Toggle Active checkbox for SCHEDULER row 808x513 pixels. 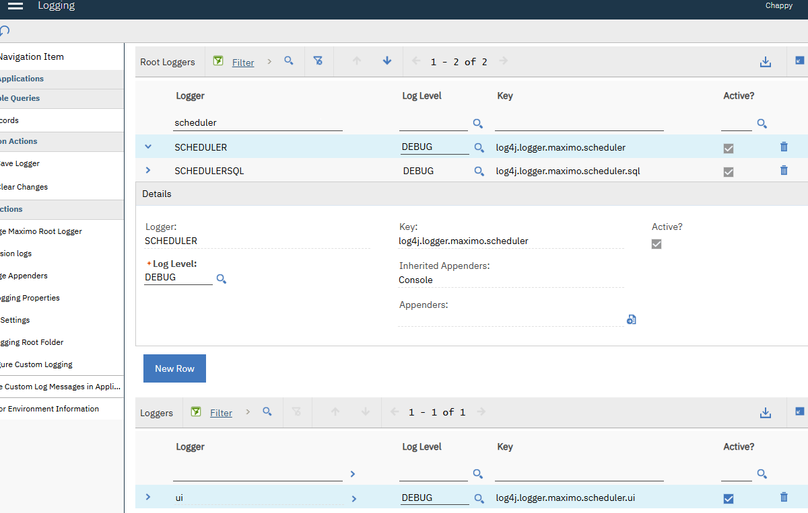(x=728, y=149)
